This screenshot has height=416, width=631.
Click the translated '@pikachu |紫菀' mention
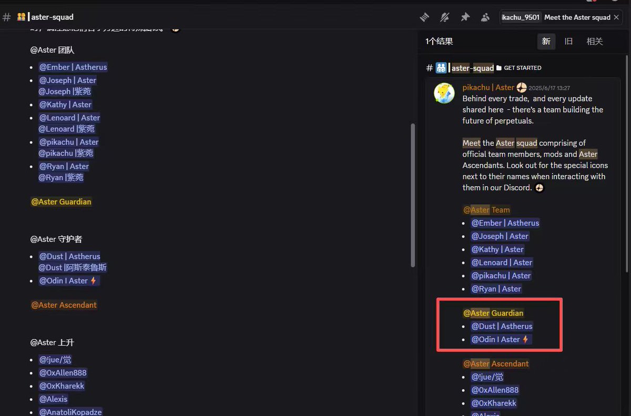click(x=66, y=153)
